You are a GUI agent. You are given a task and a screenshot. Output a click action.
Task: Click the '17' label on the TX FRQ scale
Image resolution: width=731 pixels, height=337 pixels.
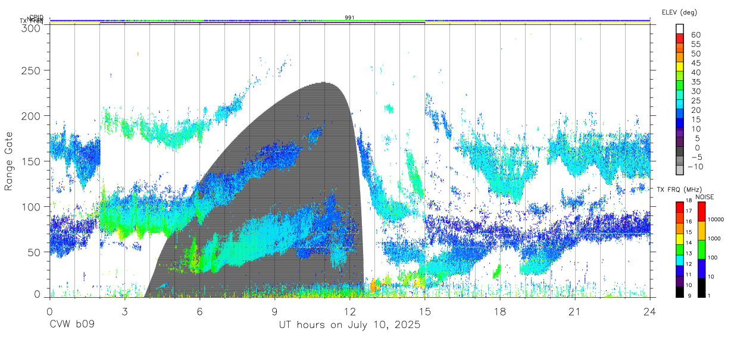point(689,211)
